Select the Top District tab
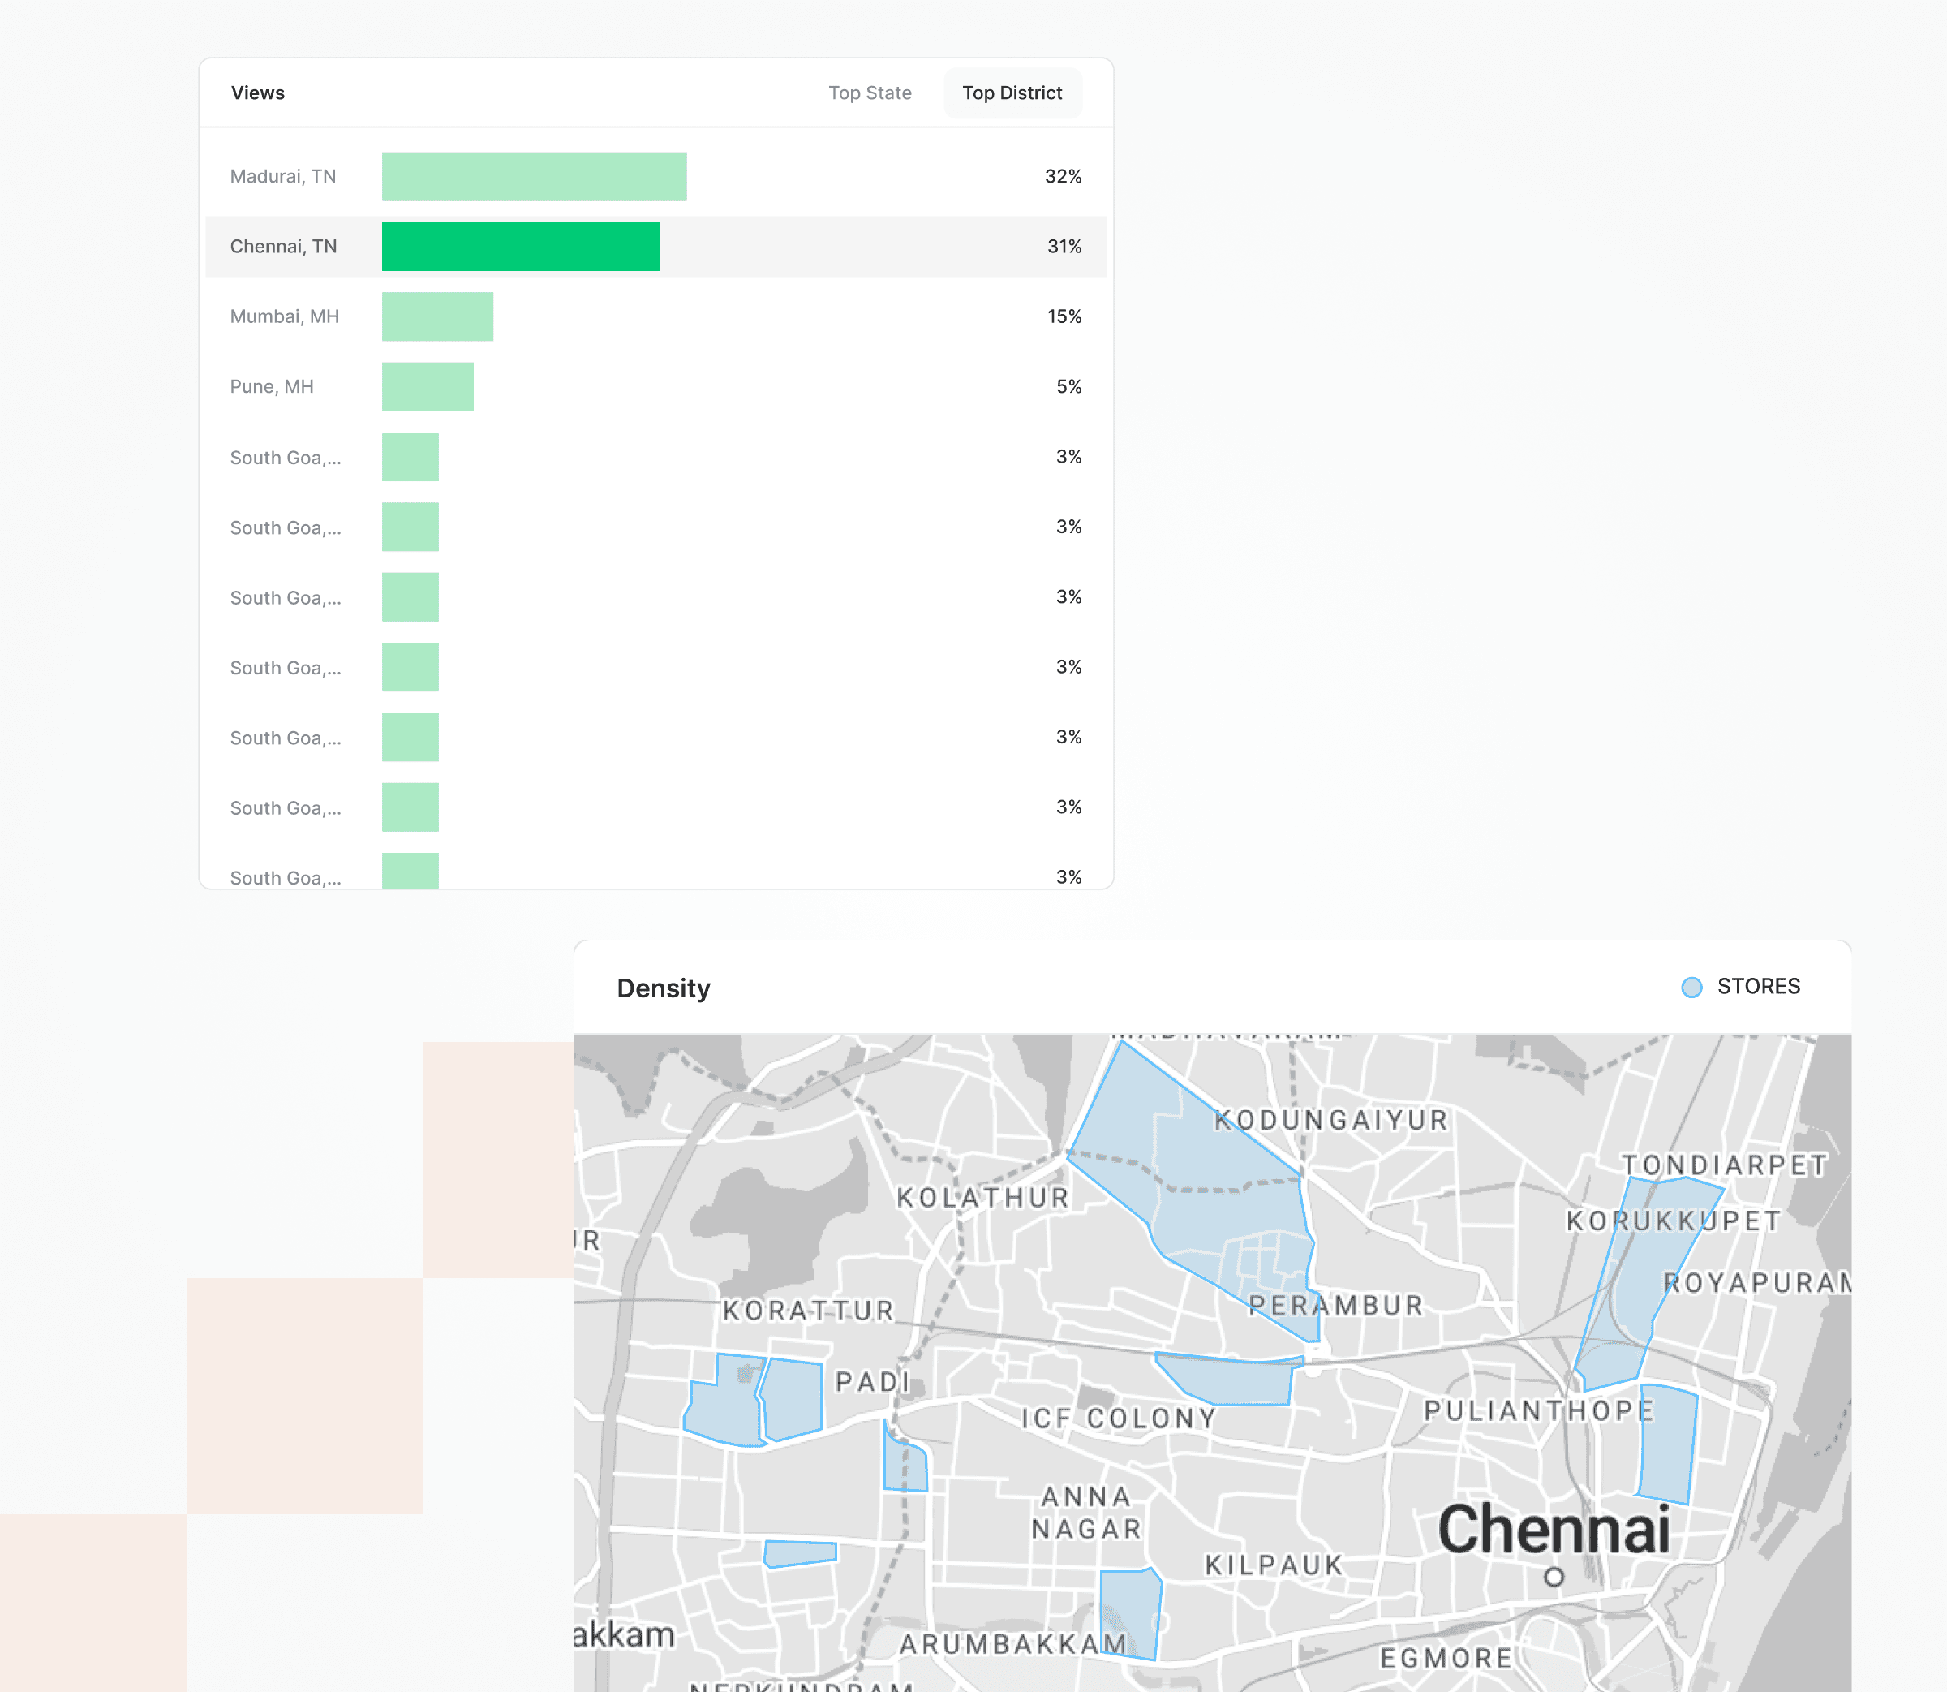Image resolution: width=1947 pixels, height=1692 pixels. (x=1012, y=93)
